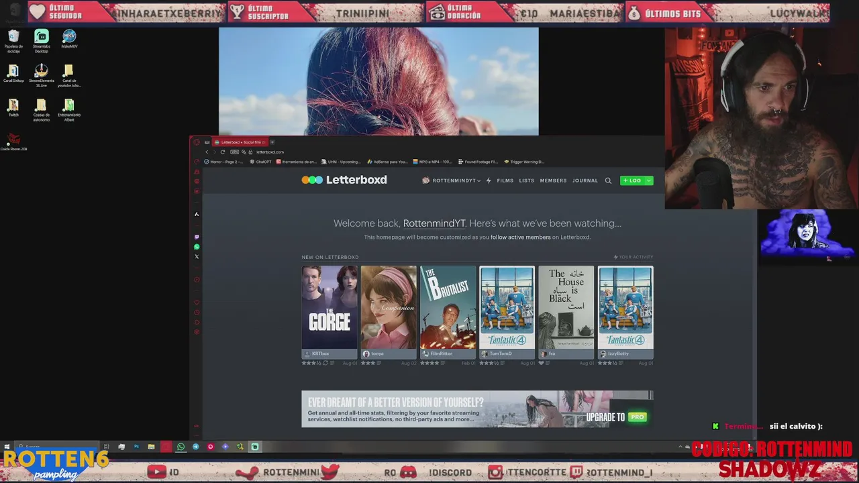
Task: Click the Opera GX logo menu button
Action: [197, 142]
